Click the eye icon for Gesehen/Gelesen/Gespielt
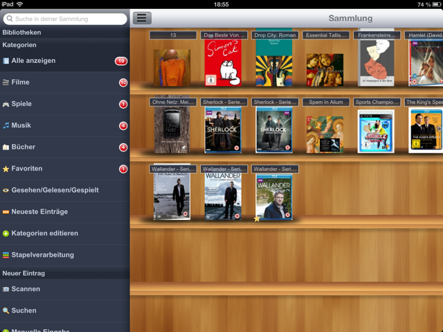Viewport: 443px width, 332px height. tap(6, 190)
